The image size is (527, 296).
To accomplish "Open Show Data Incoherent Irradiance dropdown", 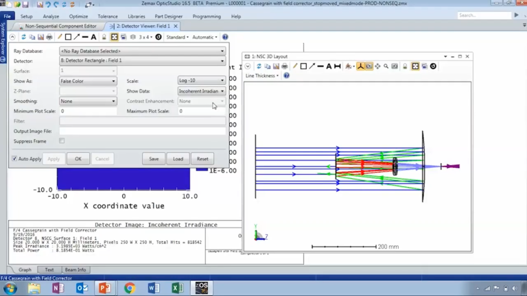I will (x=201, y=91).
